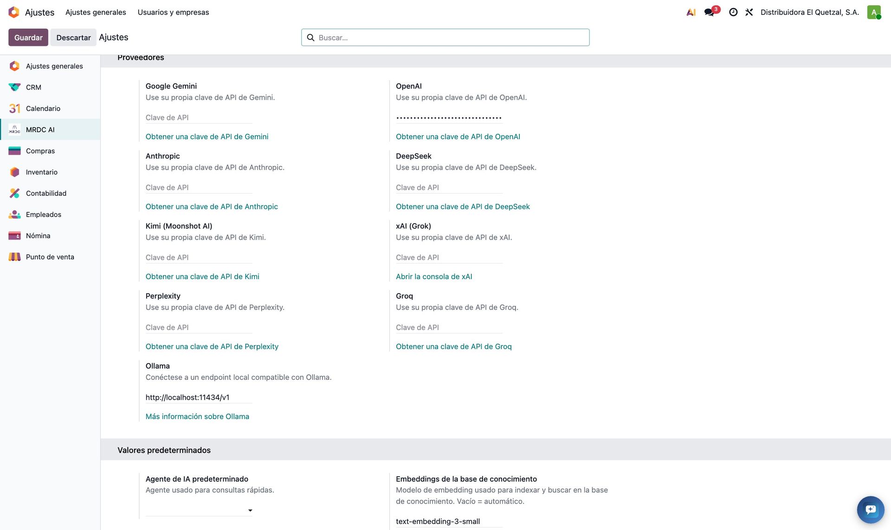The image size is (891, 530).
Task: Open the Abrir la consola de xAI link
Action: tap(434, 277)
